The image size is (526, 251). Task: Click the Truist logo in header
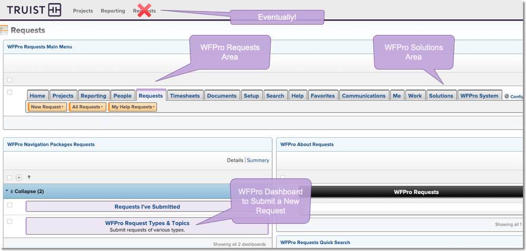34,10
